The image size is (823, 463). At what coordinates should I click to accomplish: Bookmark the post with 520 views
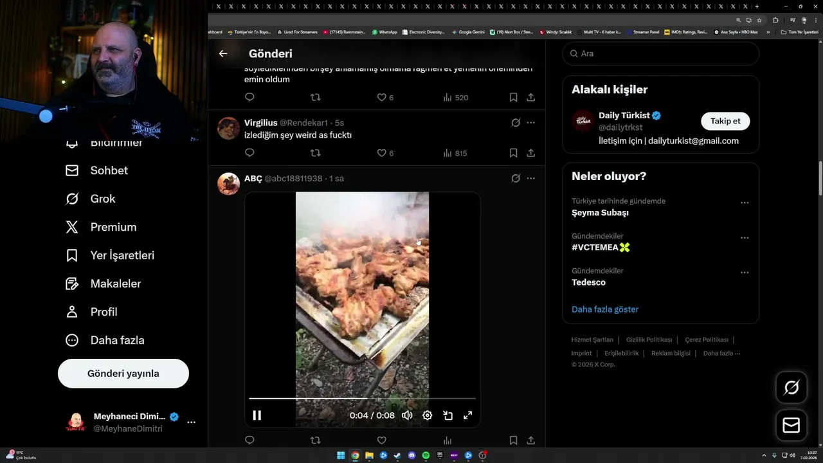(513, 98)
